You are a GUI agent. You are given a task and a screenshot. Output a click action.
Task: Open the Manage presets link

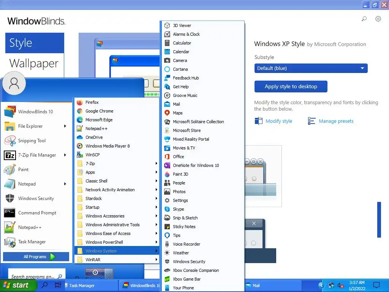point(330,121)
